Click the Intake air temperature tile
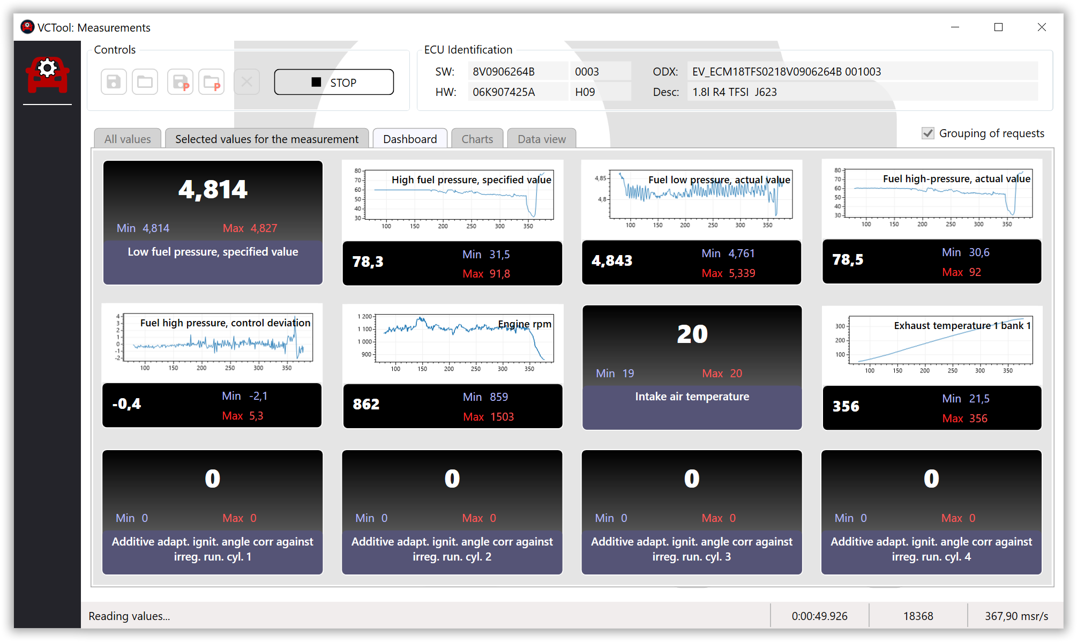 click(x=692, y=367)
